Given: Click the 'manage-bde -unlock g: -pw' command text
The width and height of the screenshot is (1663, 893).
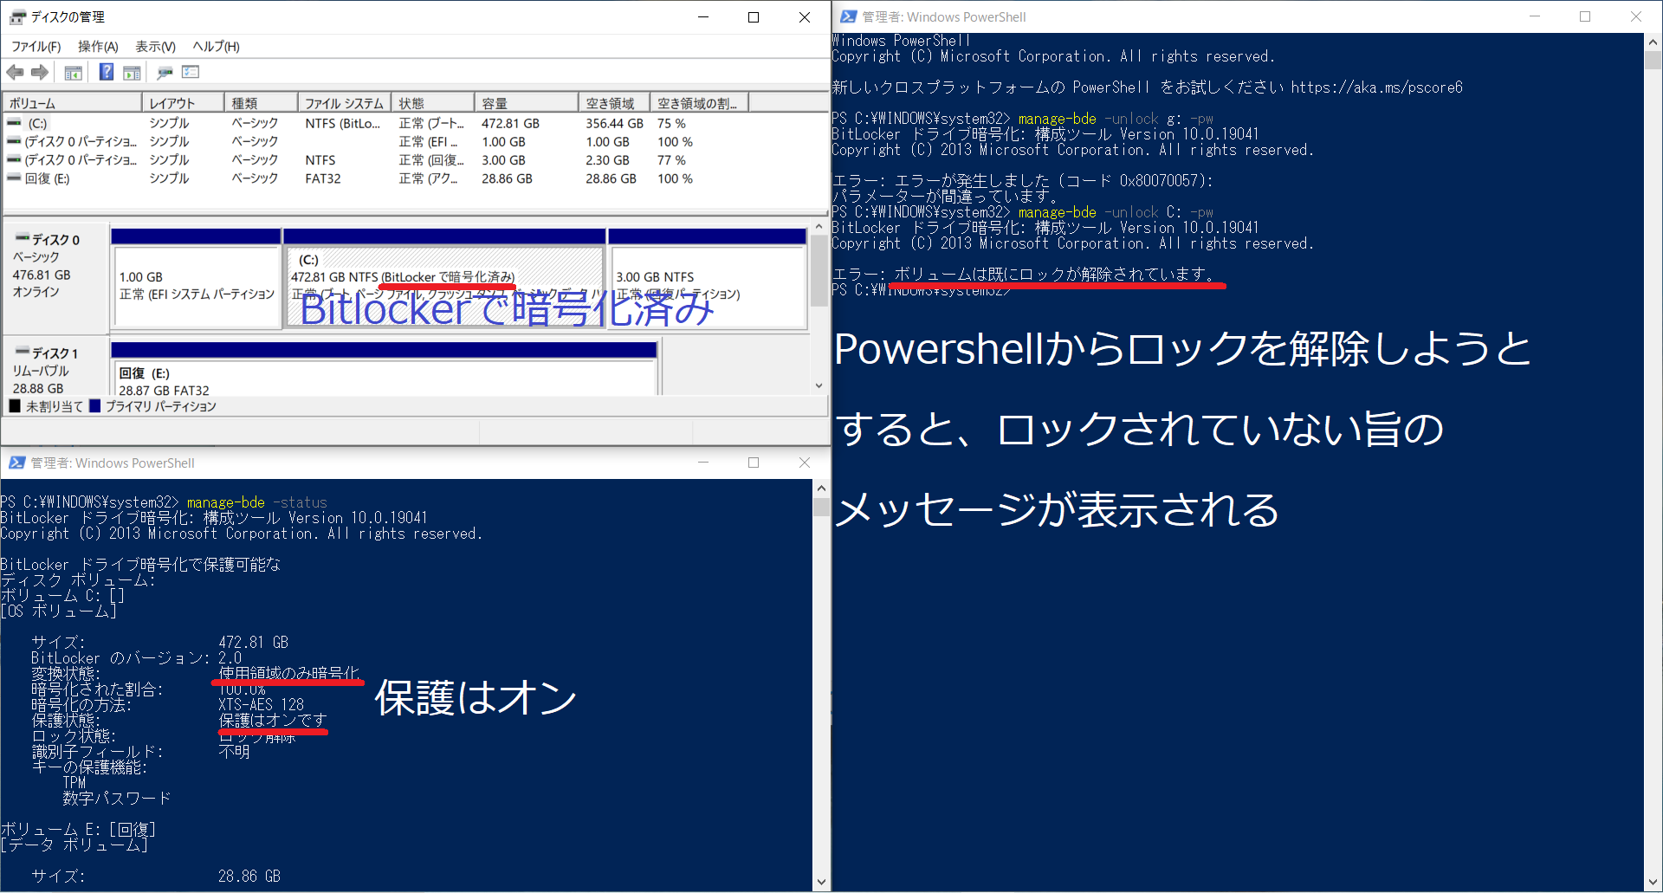Looking at the screenshot, I should (1116, 119).
